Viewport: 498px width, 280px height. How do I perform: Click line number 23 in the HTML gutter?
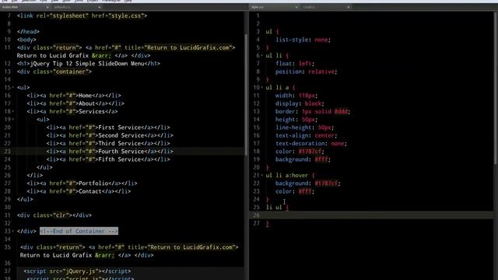(7, 152)
